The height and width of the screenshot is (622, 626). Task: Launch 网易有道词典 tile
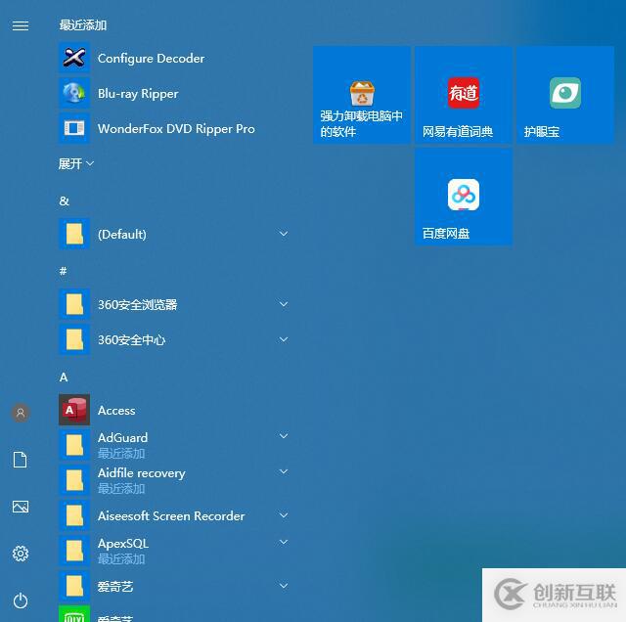pyautogui.click(x=464, y=95)
